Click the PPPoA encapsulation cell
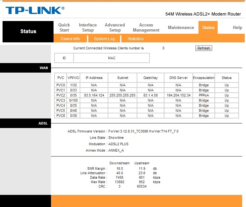 (204, 95)
